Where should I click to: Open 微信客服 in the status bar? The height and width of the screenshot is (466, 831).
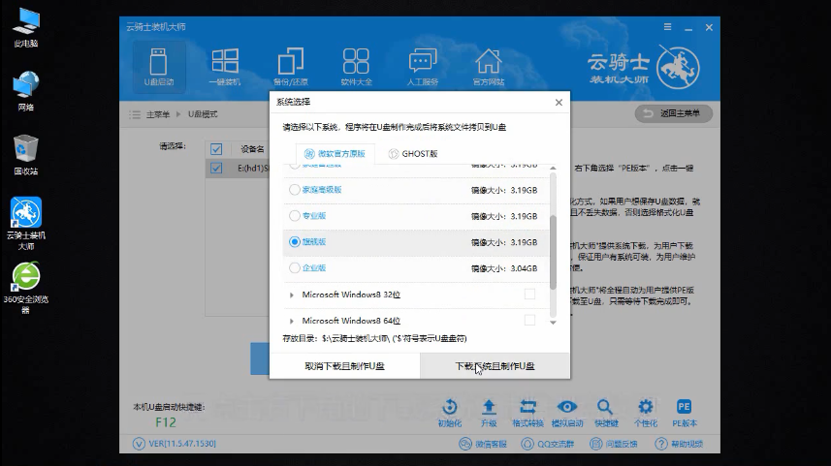483,444
